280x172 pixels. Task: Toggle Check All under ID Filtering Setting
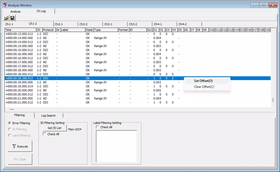(45, 134)
